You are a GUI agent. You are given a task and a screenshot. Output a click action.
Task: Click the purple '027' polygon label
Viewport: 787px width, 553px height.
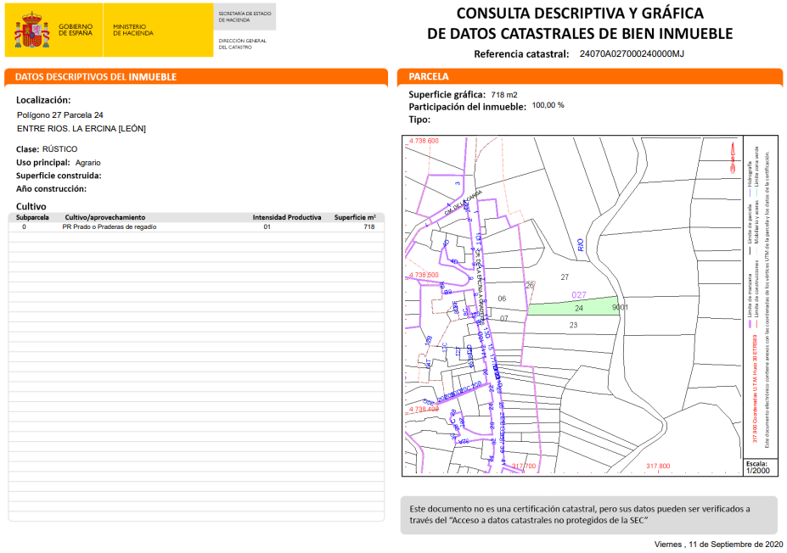tap(579, 295)
